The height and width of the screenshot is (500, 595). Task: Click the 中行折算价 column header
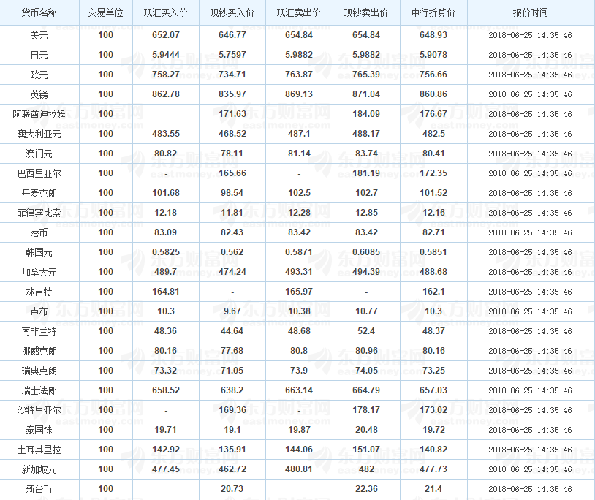coord(433,12)
